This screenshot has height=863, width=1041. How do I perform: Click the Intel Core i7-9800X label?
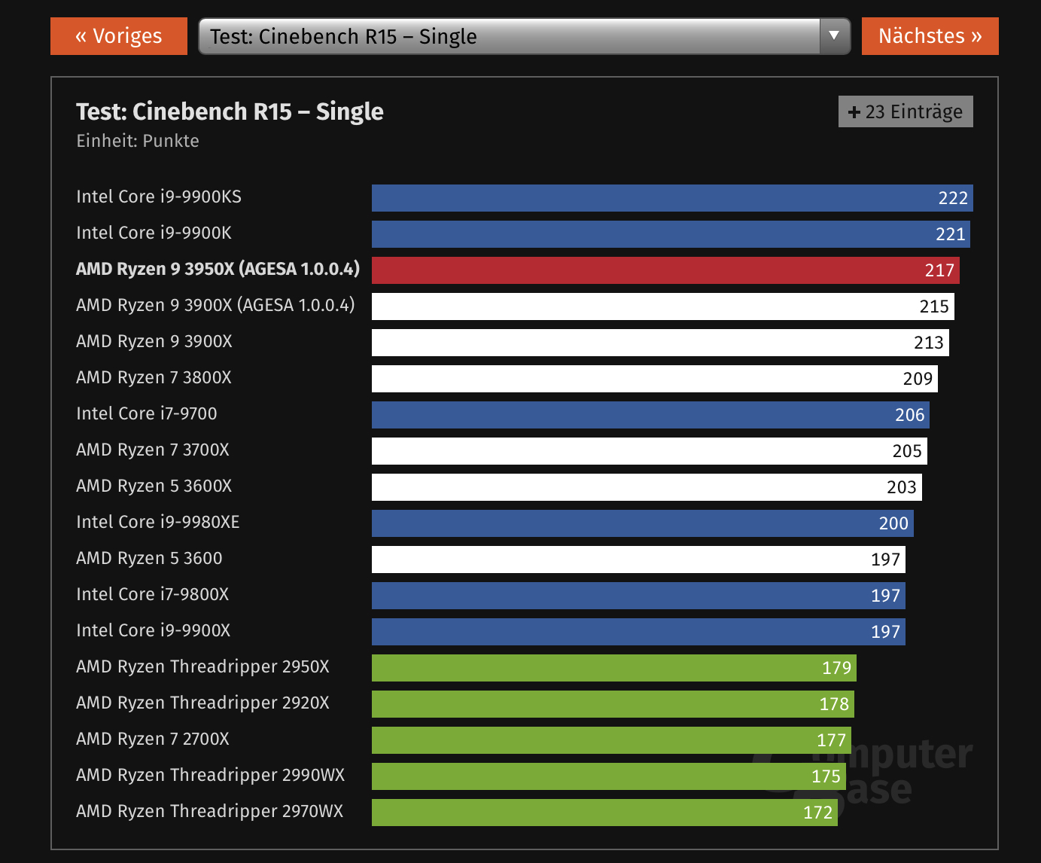point(153,594)
